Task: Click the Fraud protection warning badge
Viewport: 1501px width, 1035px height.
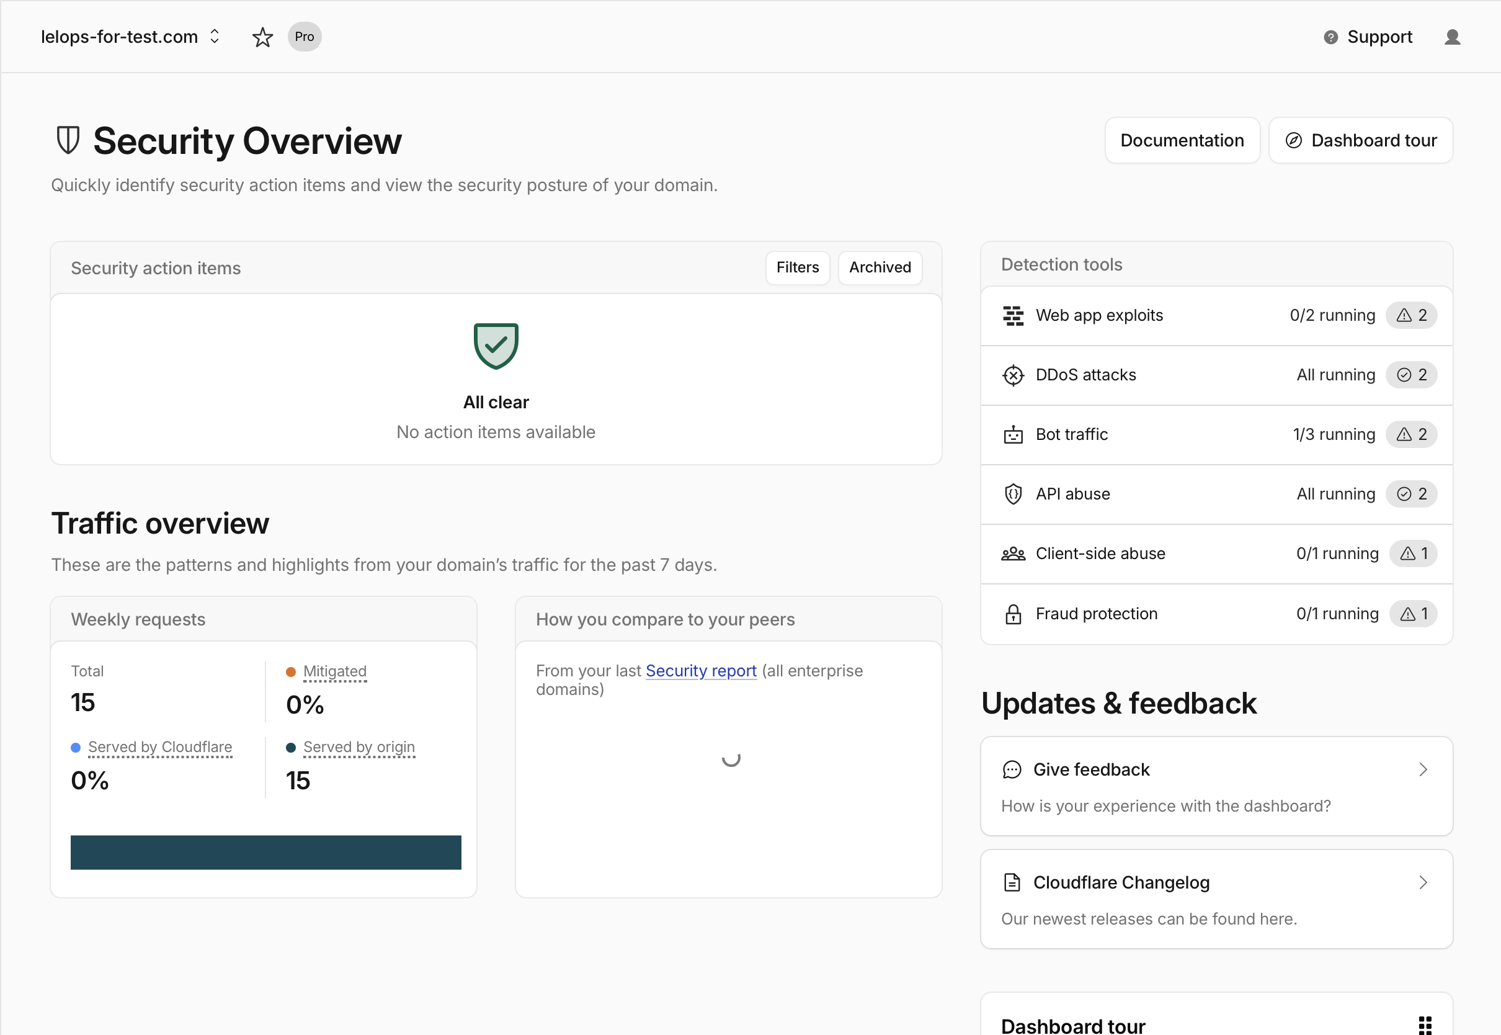Action: pyautogui.click(x=1413, y=614)
